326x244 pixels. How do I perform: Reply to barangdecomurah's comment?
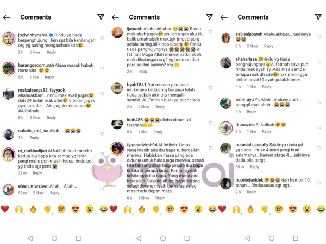[x=49, y=77]
